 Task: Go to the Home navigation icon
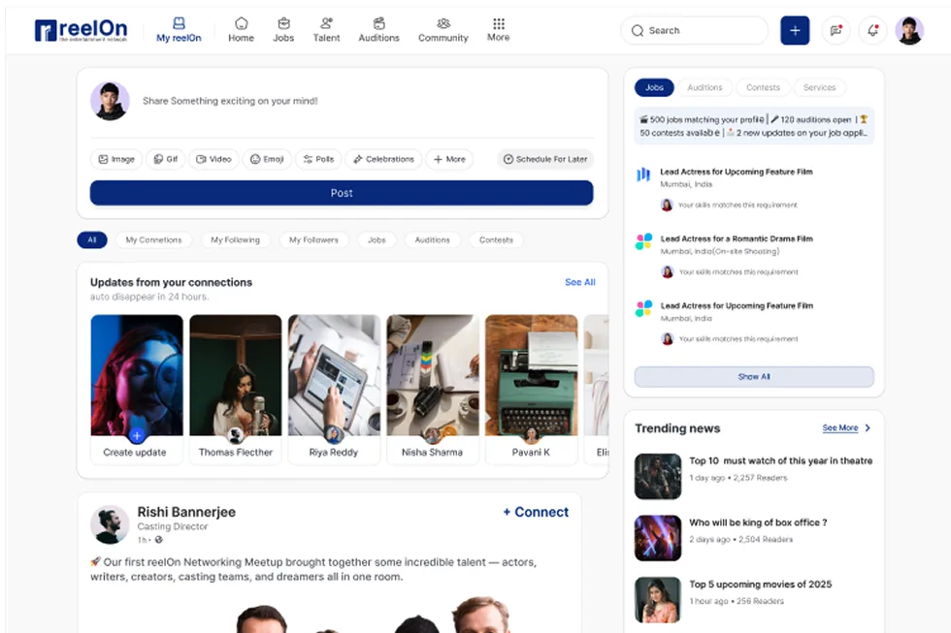pos(241,24)
